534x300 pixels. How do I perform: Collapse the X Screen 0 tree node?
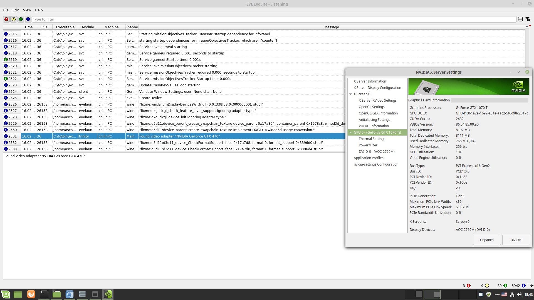tap(351, 94)
